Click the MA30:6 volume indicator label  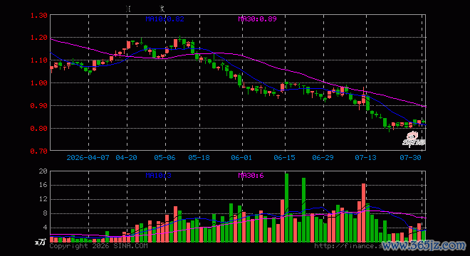click(251, 175)
